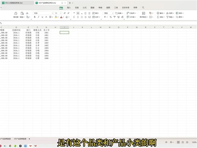Switch to the 插入 ribbon tab
Screen dimensions: 197x148
(x=69, y=8)
